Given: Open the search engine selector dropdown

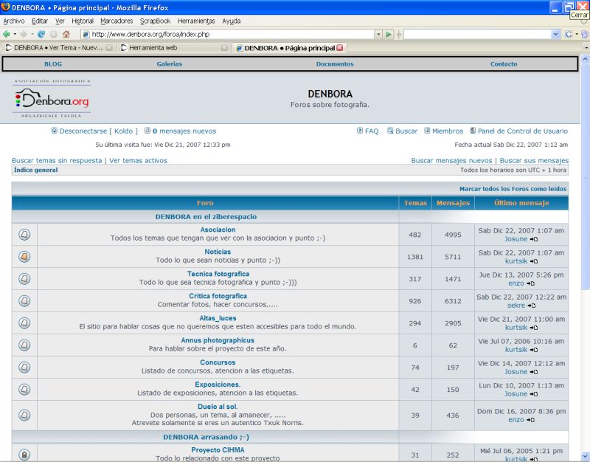Looking at the screenshot, I should [x=577, y=34].
